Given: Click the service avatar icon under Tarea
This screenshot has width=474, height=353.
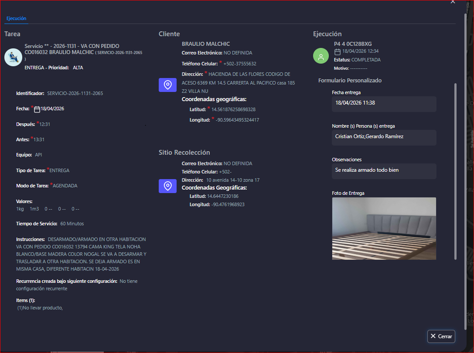Looking at the screenshot, I should (13, 57).
